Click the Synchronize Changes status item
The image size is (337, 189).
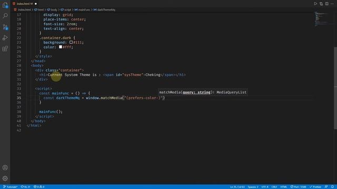coord(25,187)
